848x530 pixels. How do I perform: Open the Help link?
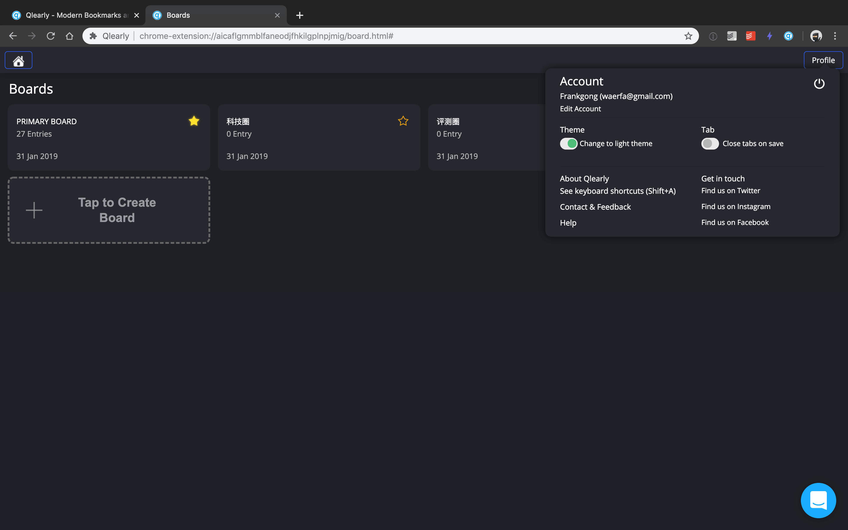(568, 223)
